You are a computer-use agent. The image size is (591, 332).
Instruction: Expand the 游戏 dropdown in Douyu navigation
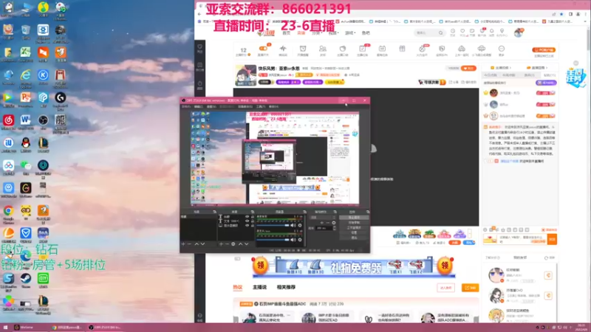click(349, 32)
